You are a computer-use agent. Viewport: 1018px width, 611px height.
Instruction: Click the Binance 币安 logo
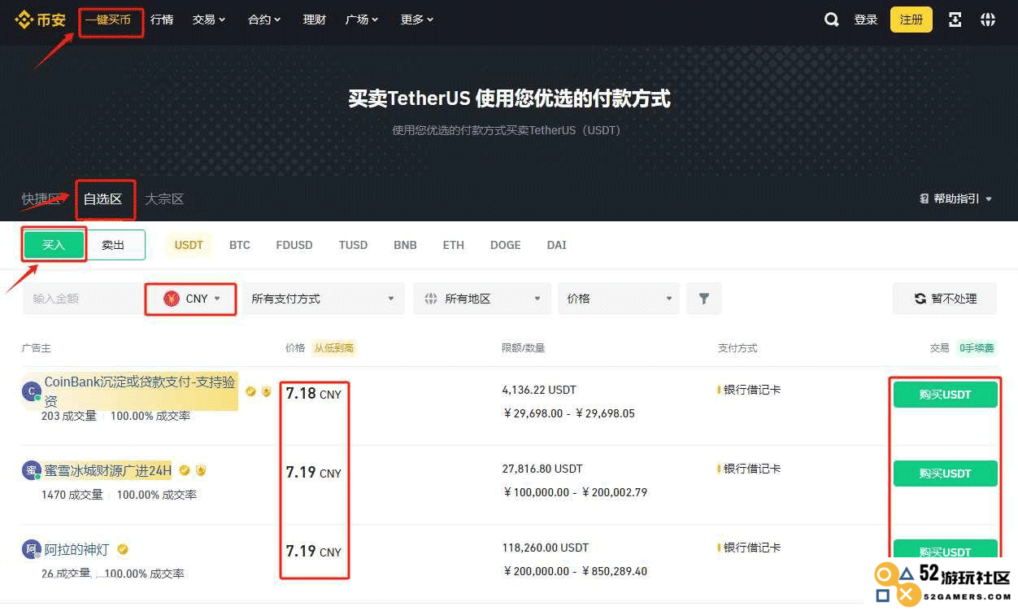[41, 20]
